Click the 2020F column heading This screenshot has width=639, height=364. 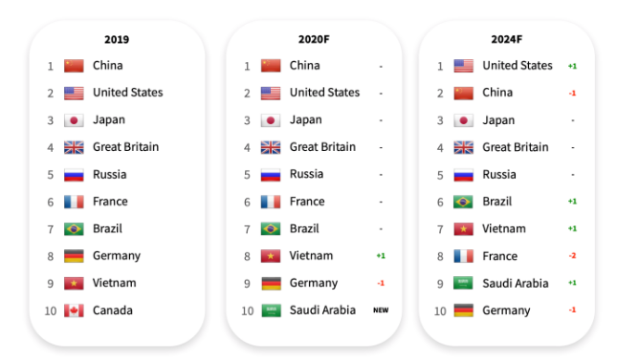point(314,39)
